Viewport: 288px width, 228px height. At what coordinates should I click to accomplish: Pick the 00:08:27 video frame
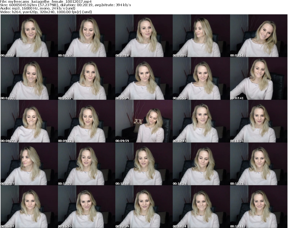pyautogui.click(x=29, y=121)
